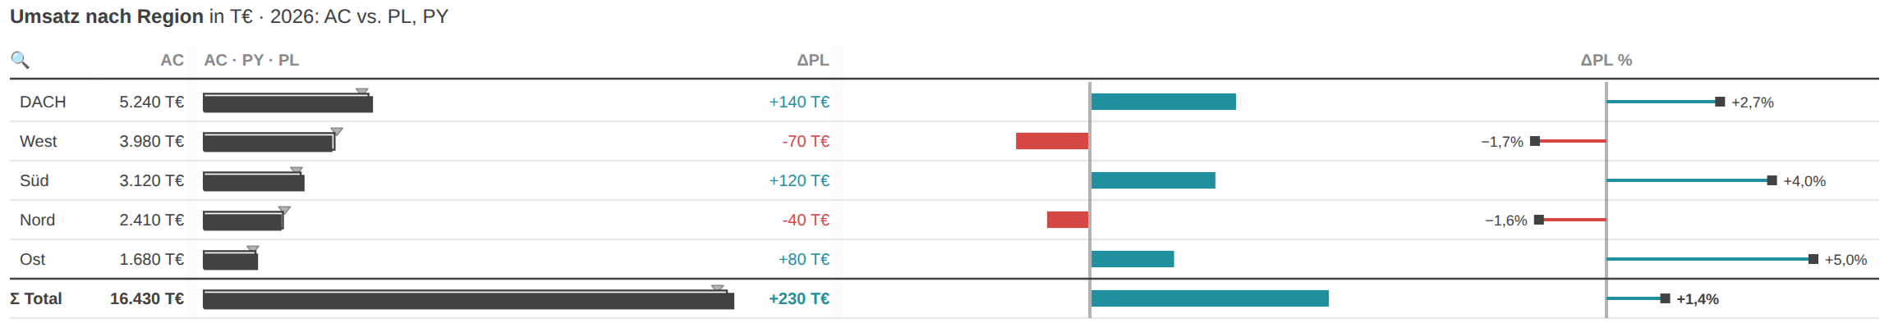
Task: Select the Nord row label
Action: click(37, 220)
